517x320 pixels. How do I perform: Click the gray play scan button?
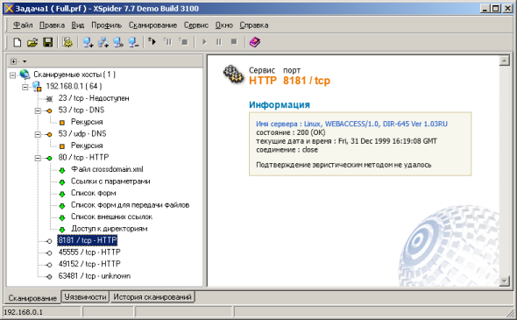click(x=204, y=42)
